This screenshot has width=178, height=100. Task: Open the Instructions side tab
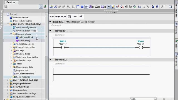click(x=176, y=11)
